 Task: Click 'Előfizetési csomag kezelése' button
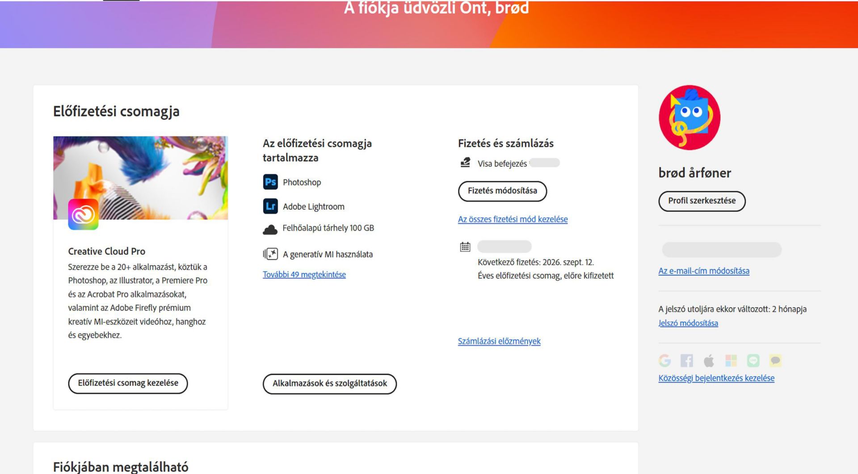(128, 383)
